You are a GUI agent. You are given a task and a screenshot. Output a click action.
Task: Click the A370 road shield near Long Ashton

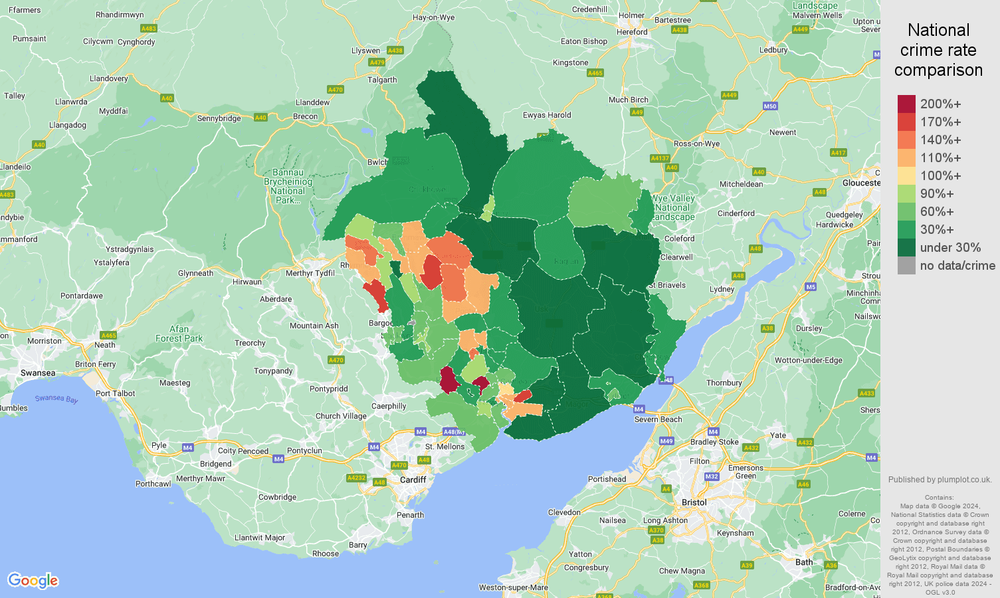[x=656, y=530]
